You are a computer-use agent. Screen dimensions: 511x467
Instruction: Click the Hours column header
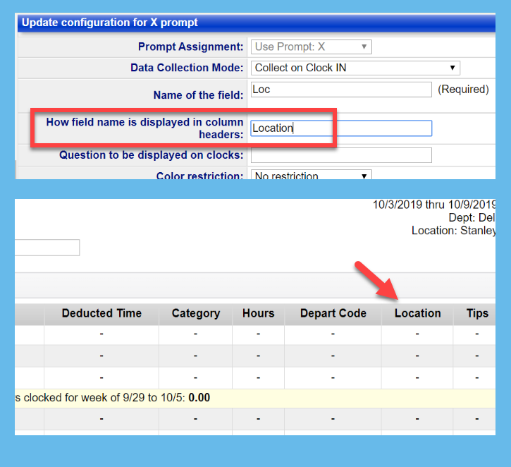[258, 313]
